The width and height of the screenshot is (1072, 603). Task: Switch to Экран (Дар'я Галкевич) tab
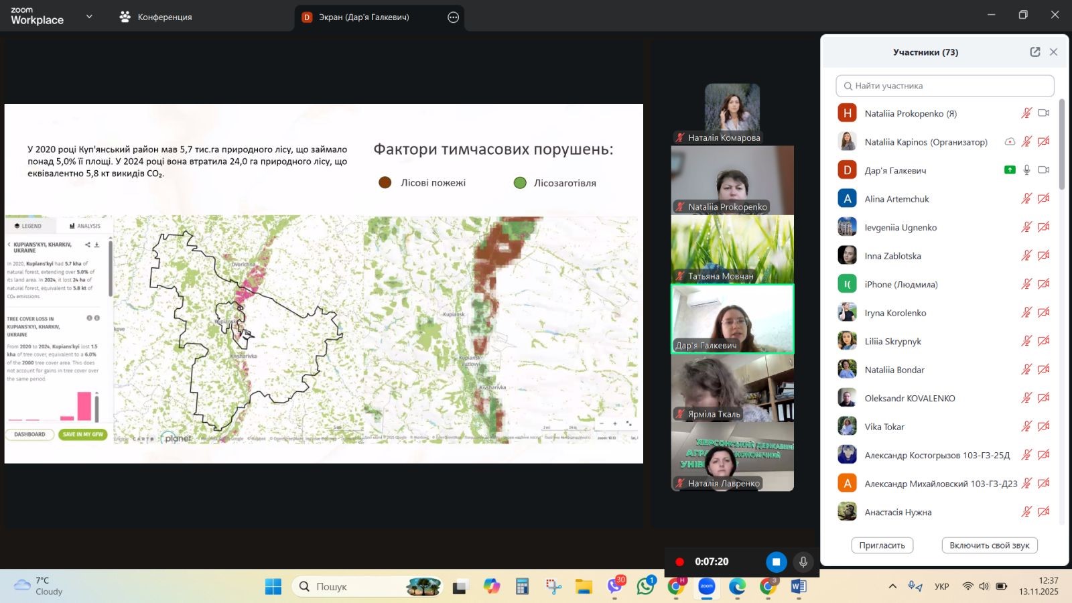pos(364,17)
